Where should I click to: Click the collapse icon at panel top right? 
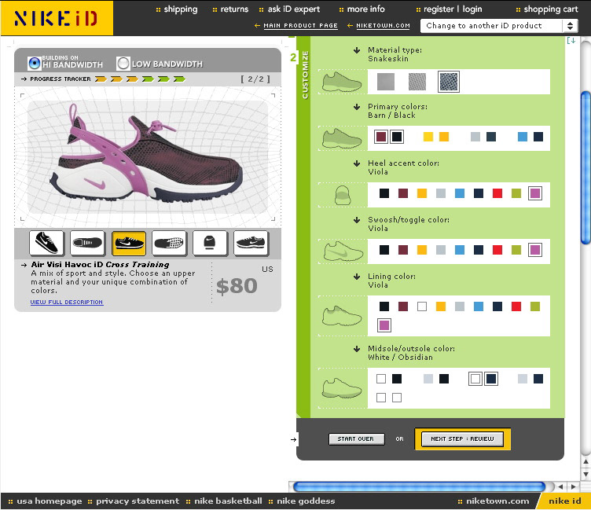[571, 40]
